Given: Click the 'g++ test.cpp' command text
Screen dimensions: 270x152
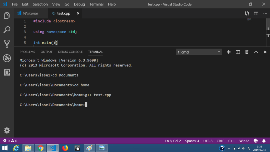Looking at the screenshot, I should click(x=98, y=95).
